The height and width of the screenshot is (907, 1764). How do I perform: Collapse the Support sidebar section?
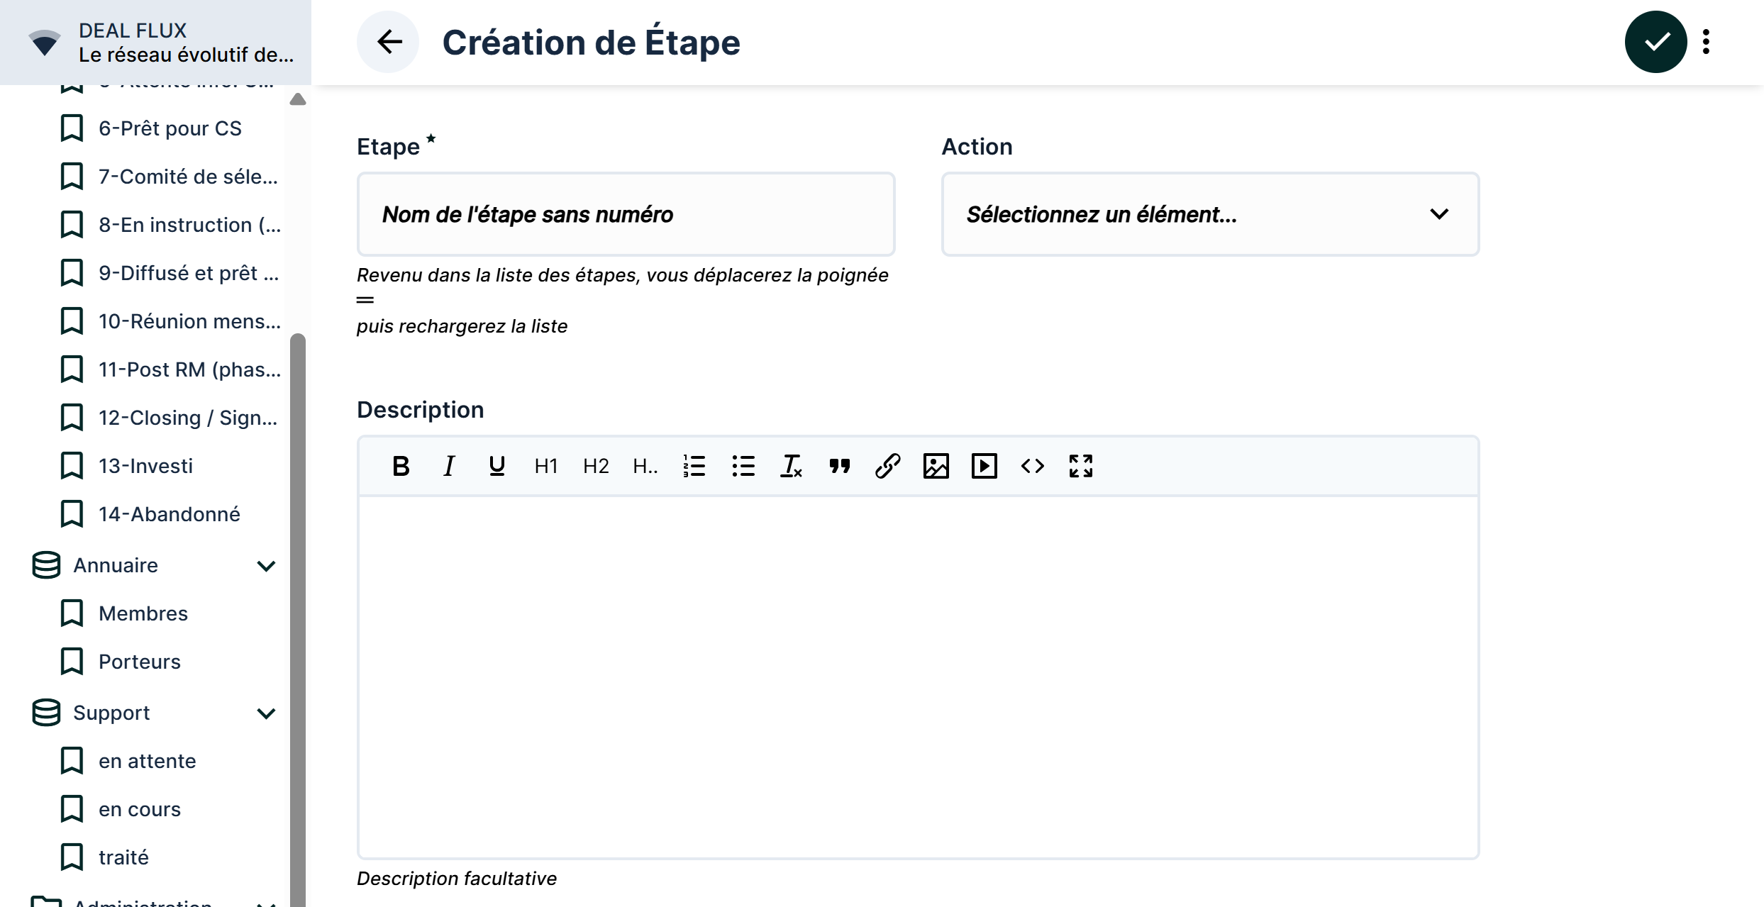click(266, 713)
